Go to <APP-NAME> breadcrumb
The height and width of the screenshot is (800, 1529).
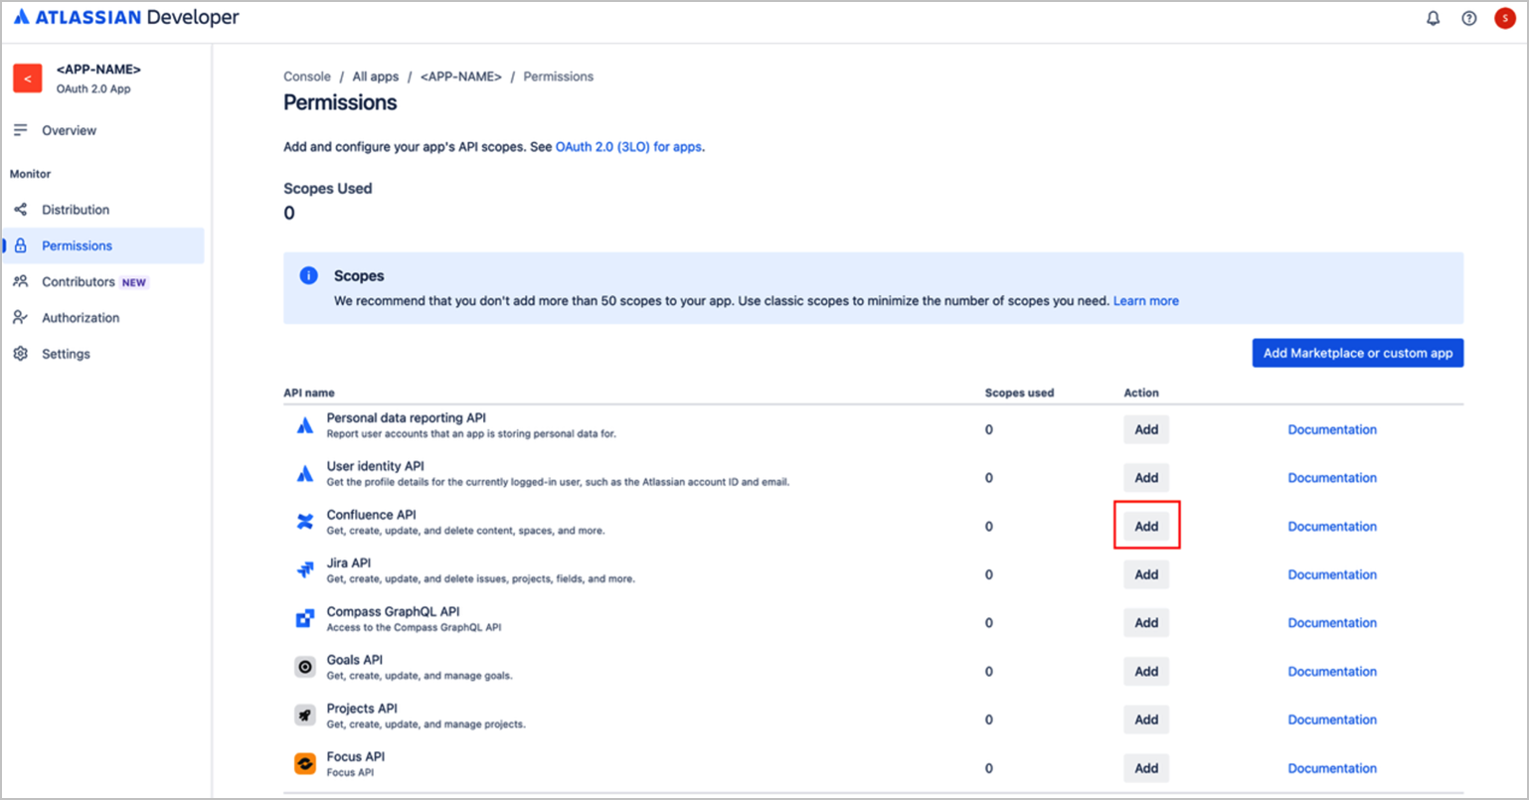click(461, 77)
